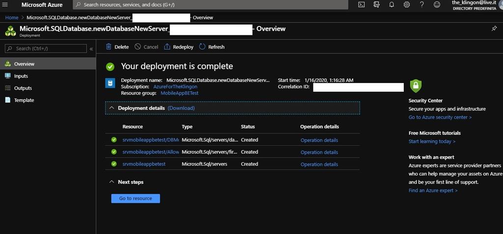
Task: Open Outputs in the sidebar
Action: coord(48,88)
